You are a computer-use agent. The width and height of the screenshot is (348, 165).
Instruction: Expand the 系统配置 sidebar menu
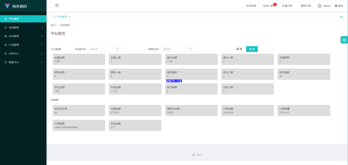pyautogui.click(x=23, y=27)
